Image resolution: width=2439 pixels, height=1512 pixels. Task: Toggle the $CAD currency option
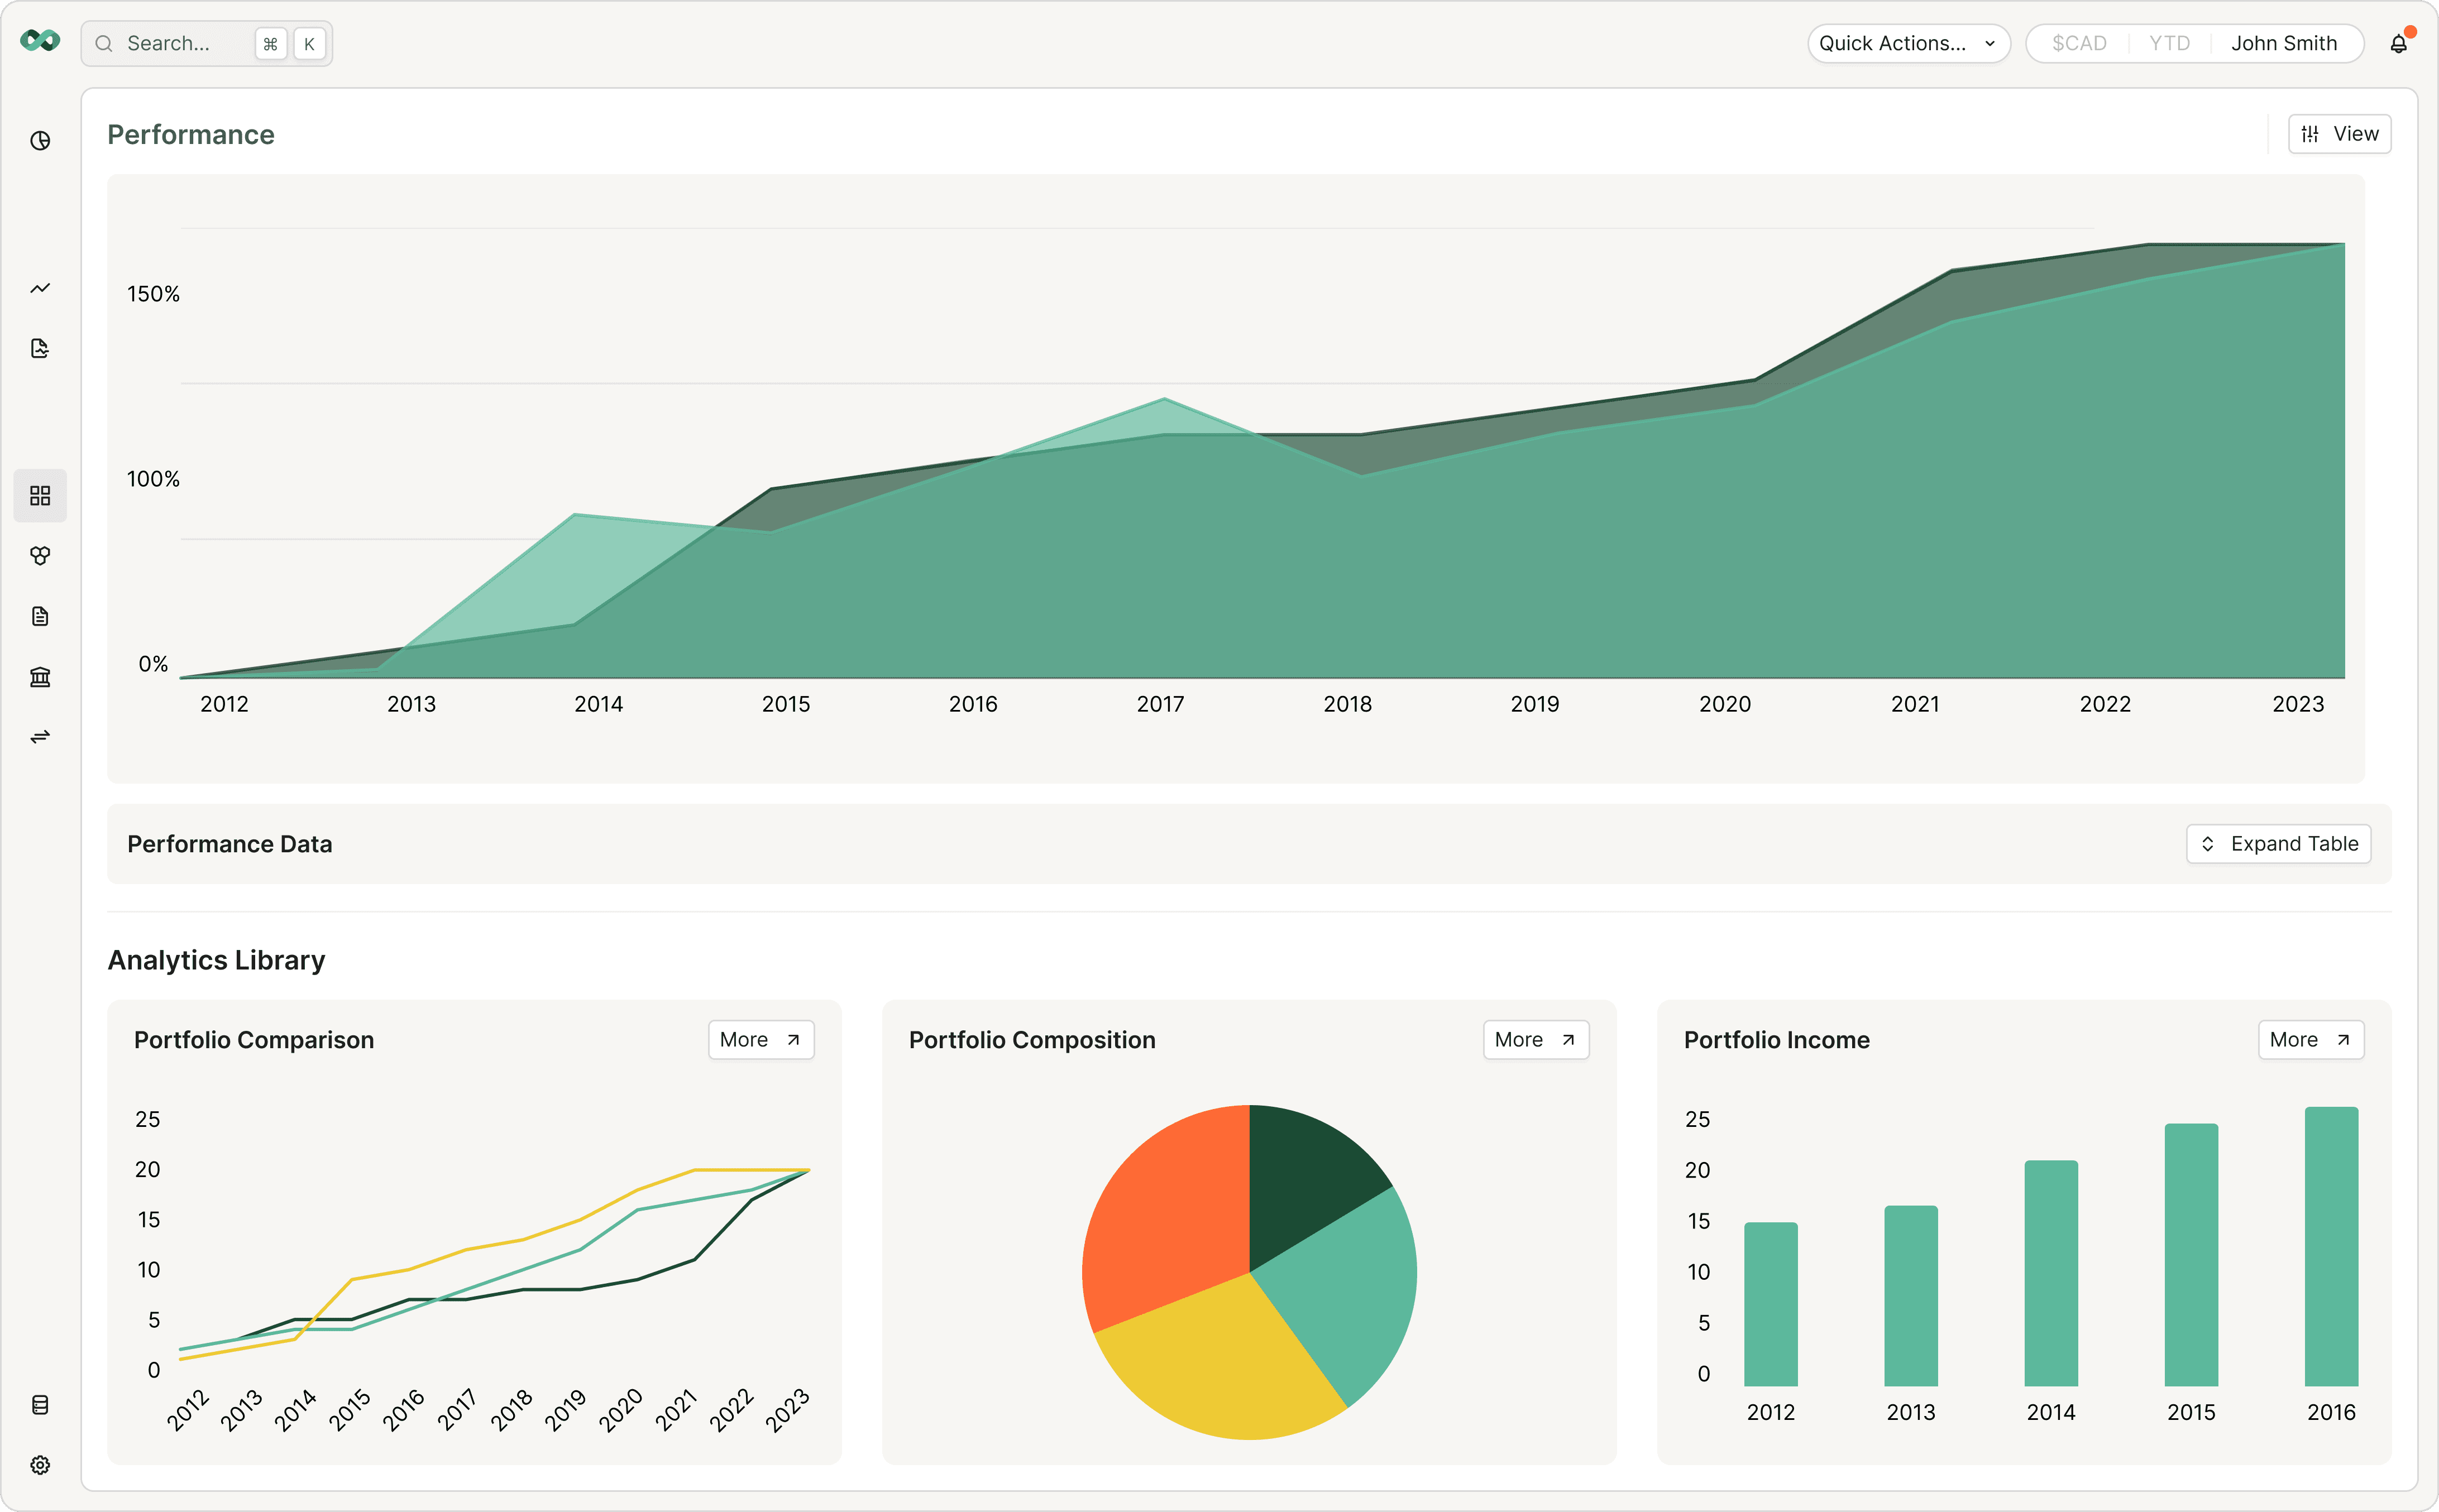tap(2079, 44)
